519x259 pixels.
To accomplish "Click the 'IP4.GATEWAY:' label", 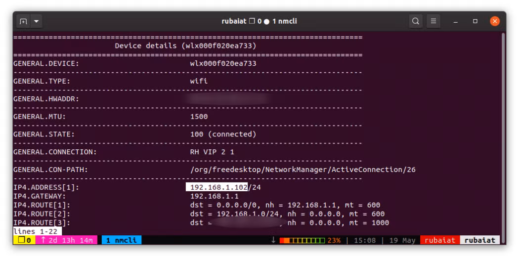I will click(x=40, y=196).
